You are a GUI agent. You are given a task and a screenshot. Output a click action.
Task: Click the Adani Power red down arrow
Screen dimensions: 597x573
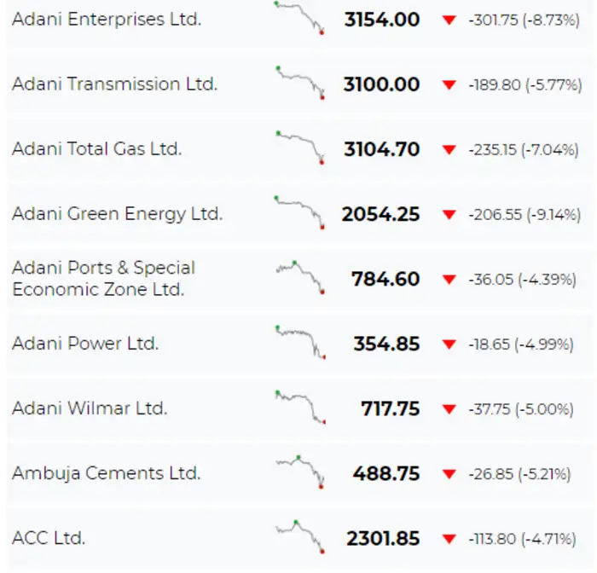(x=449, y=344)
